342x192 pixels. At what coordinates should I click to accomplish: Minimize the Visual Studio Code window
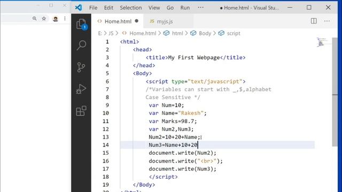point(290,7)
